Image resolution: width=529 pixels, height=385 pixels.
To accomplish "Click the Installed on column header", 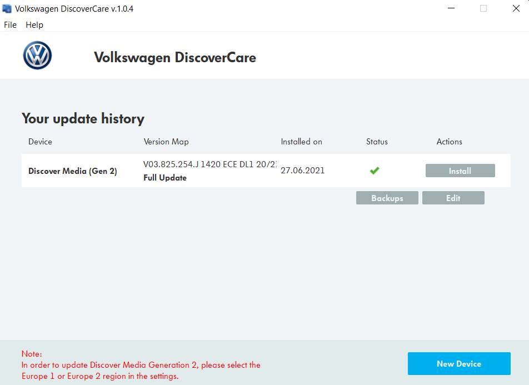I will point(301,142).
